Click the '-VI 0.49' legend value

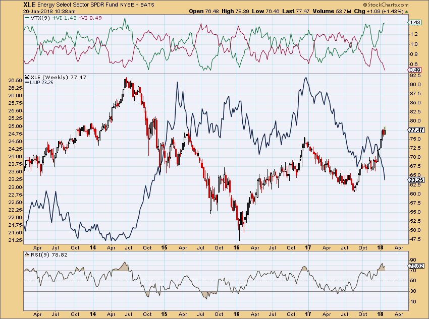coord(90,18)
